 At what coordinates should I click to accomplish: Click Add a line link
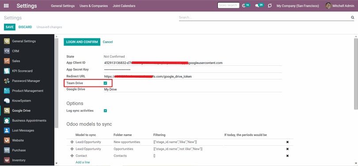[83, 162]
